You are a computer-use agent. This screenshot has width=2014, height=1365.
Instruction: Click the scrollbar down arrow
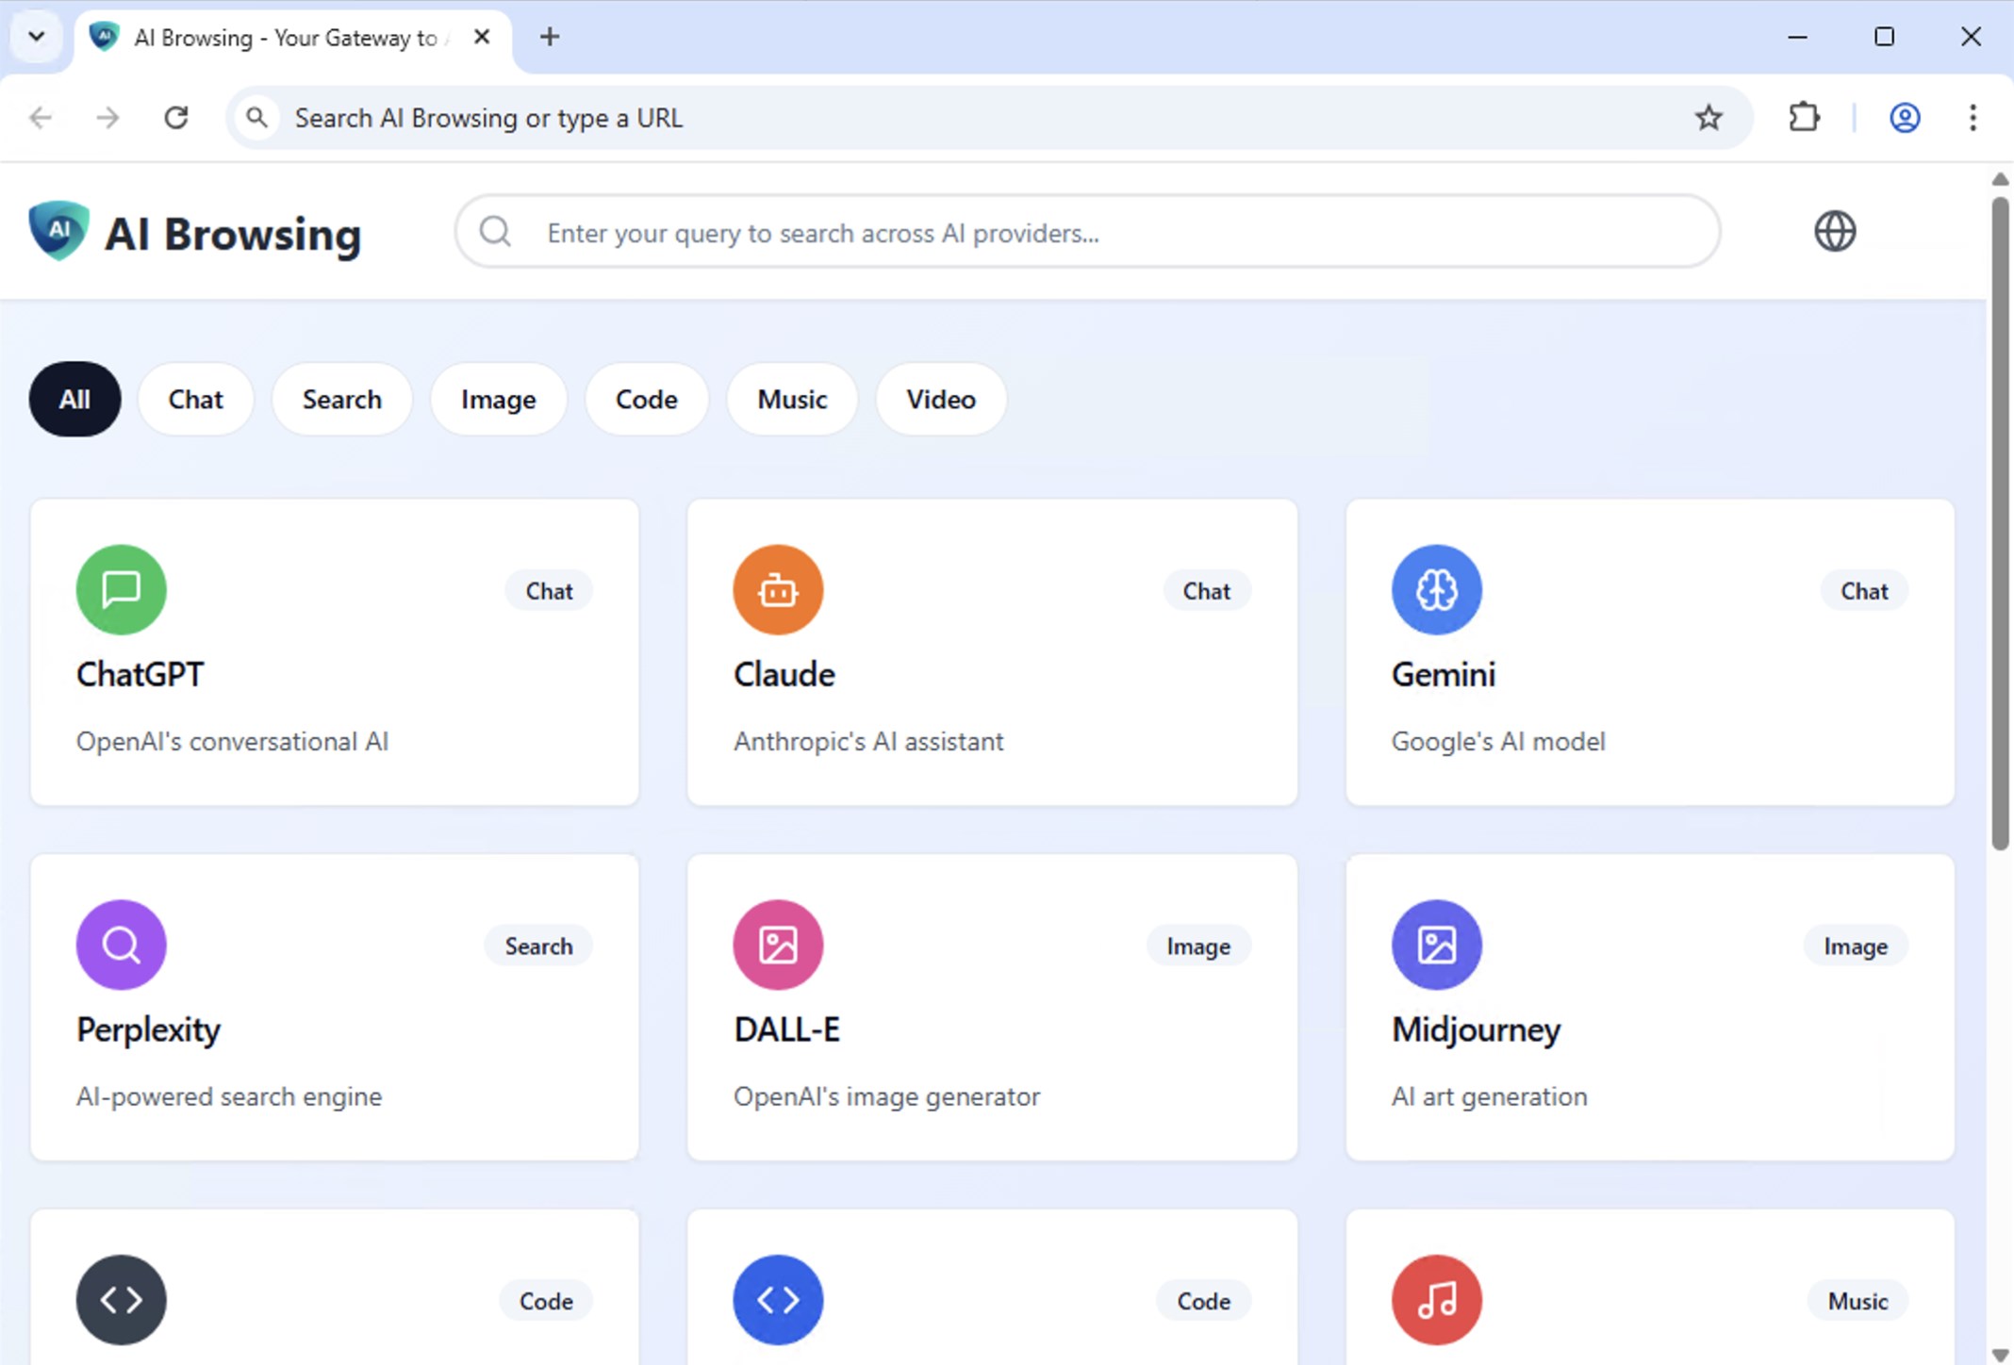coord(2000,1354)
